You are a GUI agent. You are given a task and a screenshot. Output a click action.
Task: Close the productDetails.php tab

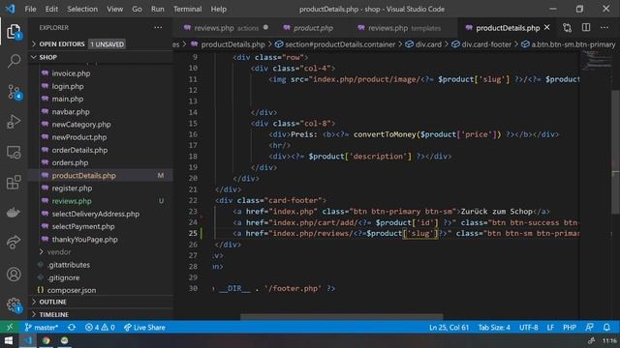tap(546, 27)
